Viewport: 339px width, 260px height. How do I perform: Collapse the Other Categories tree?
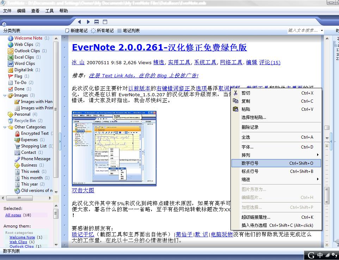pyautogui.click(x=5, y=127)
